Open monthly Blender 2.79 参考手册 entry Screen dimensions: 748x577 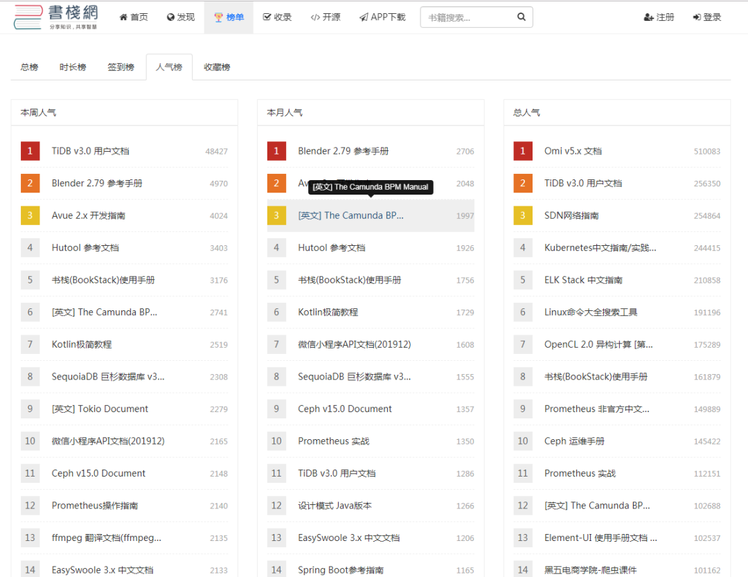pos(344,151)
